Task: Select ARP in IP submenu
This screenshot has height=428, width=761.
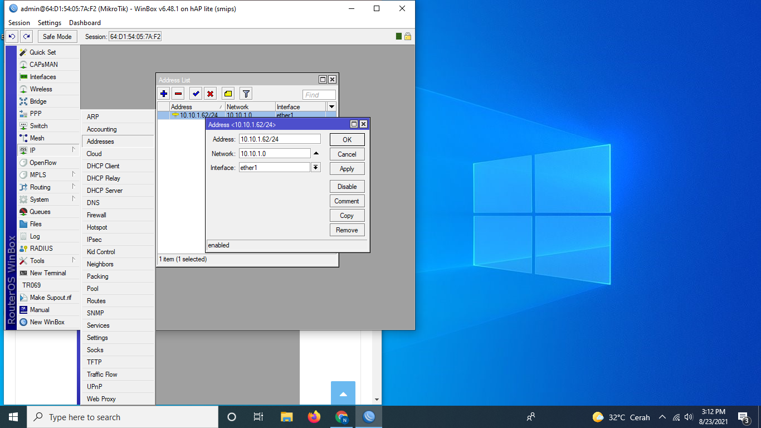Action: tap(118, 116)
